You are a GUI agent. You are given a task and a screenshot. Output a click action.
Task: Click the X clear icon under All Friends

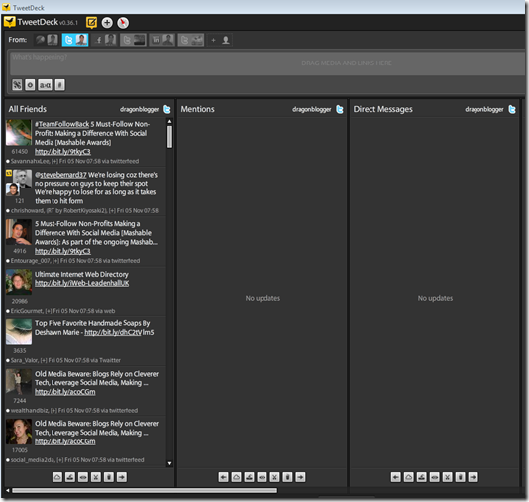[96, 477]
